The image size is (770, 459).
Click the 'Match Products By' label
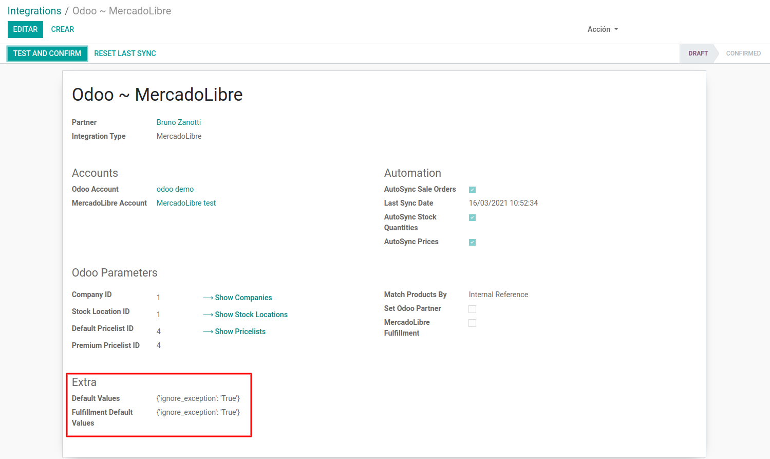(x=416, y=295)
